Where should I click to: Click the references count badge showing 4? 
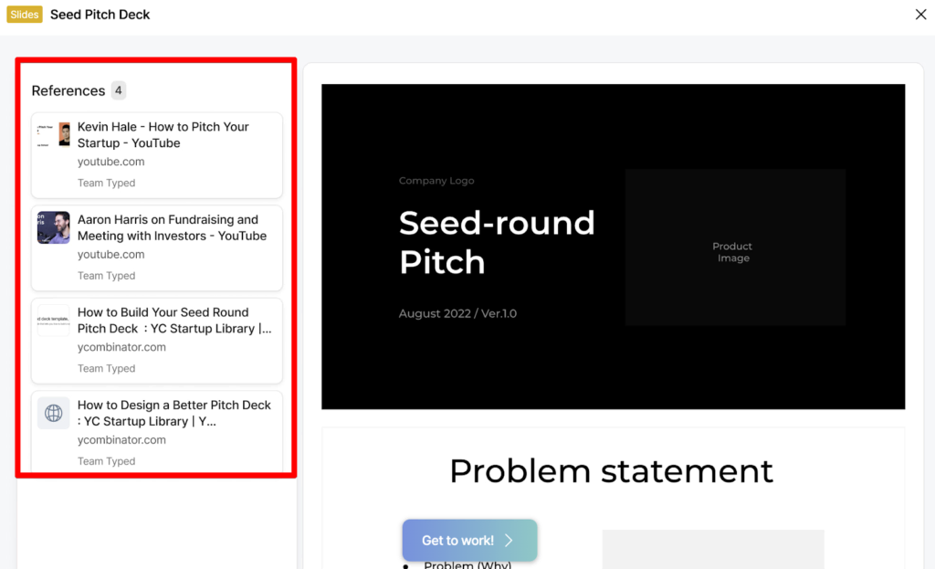click(x=119, y=90)
